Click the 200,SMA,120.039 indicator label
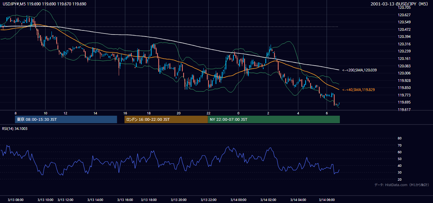This screenshot has width=433, height=203. 359,70
